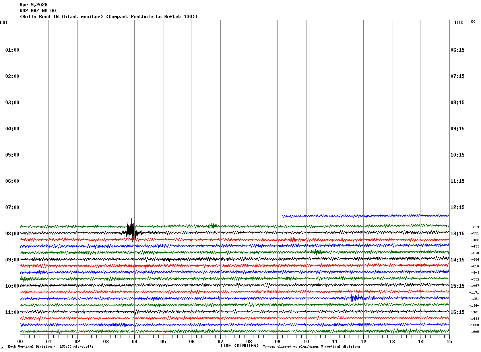Click the 10:00 CDT time label

12,286
